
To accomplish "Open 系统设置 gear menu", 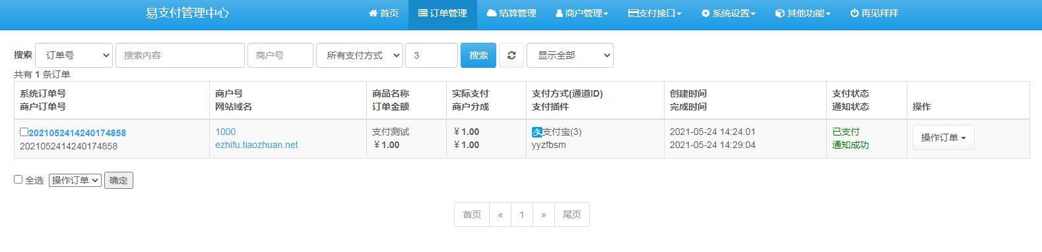I will point(729,13).
